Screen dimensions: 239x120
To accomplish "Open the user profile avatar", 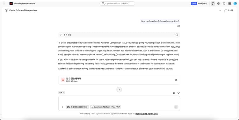I will pos(235,3).
